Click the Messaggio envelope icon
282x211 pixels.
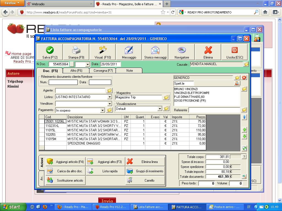129,50
